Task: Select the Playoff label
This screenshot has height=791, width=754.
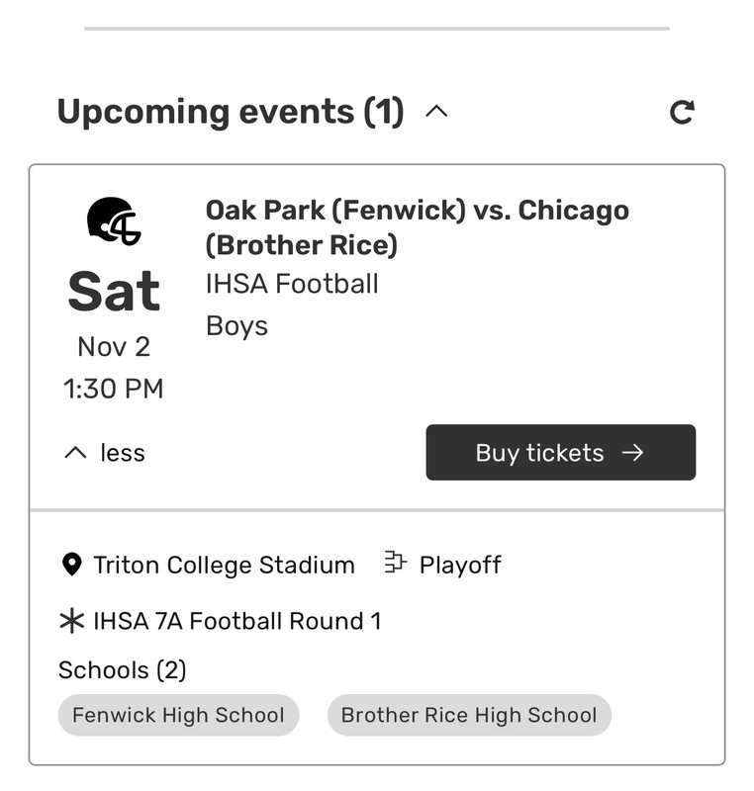Action: (460, 565)
